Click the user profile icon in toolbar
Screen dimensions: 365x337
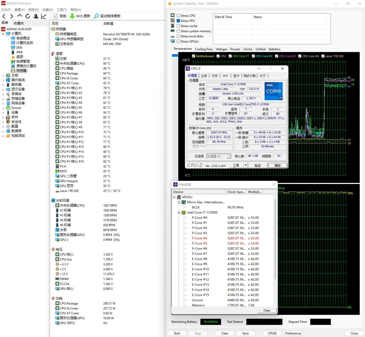click(x=36, y=16)
